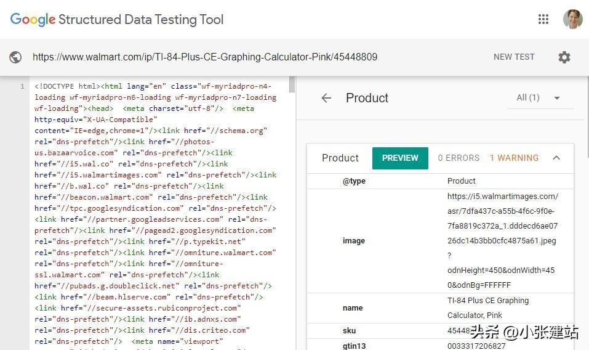Click the dropdown arrow next to All (1)

[x=556, y=98]
